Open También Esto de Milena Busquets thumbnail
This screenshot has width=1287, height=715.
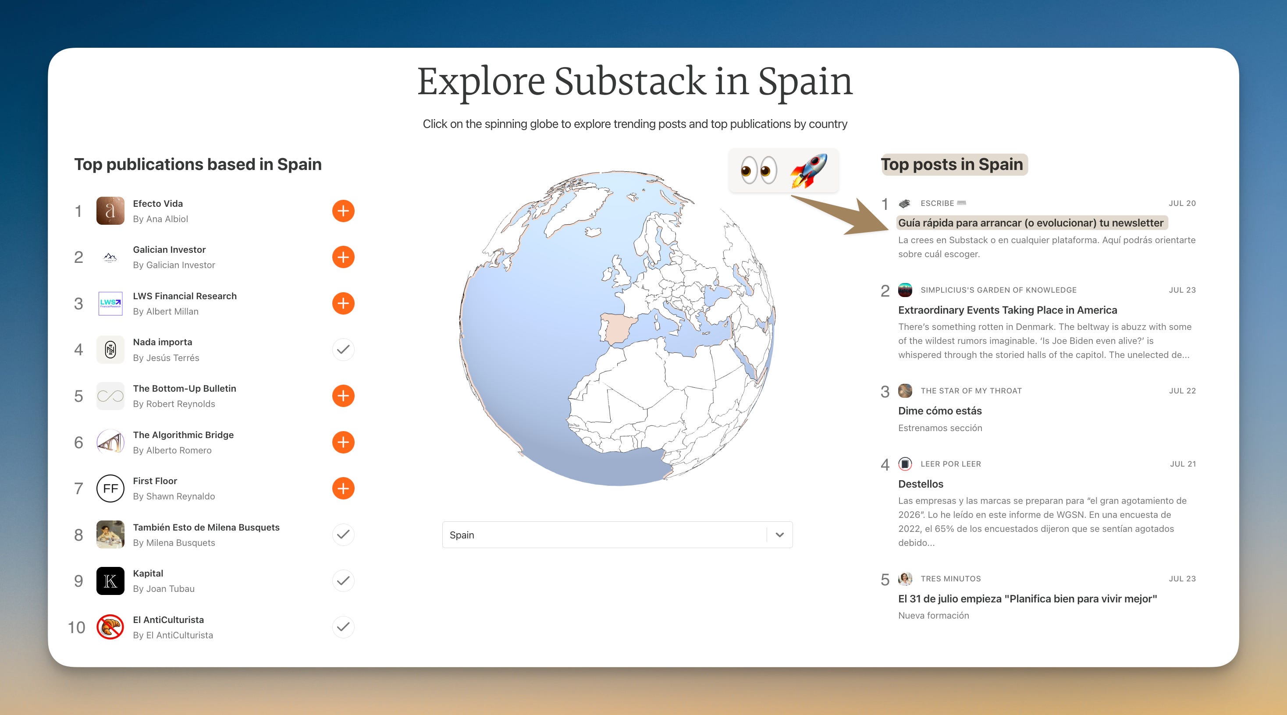[x=110, y=534]
